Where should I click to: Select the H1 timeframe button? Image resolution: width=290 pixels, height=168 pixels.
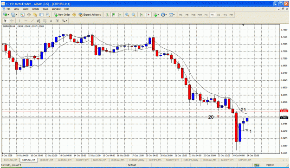pyautogui.click(x=206, y=15)
